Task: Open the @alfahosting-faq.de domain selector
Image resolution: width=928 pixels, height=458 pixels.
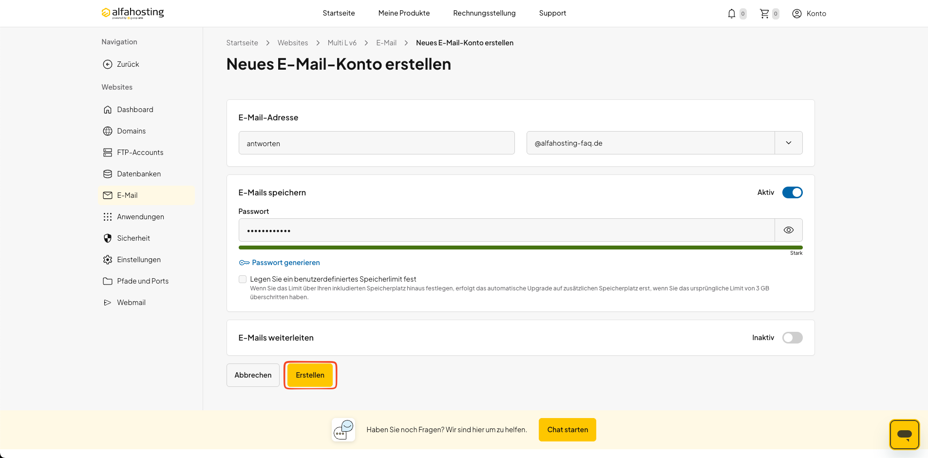Action: pyautogui.click(x=664, y=143)
